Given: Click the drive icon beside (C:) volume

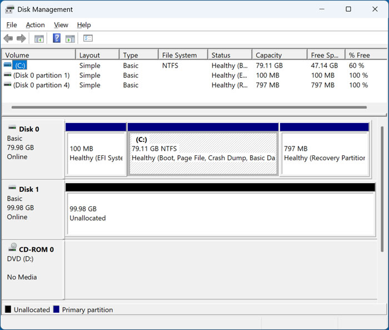Looking at the screenshot, I should tap(7, 65).
